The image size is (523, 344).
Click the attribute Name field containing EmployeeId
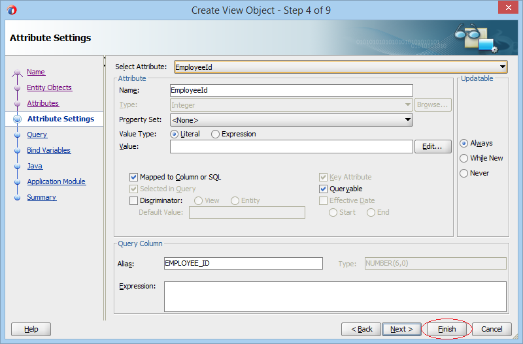pyautogui.click(x=291, y=90)
